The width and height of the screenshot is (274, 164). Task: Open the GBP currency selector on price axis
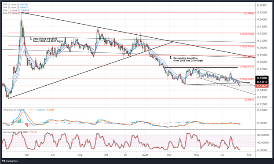point(263,5)
